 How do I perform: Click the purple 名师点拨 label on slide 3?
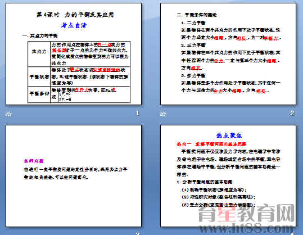(x=34, y=161)
